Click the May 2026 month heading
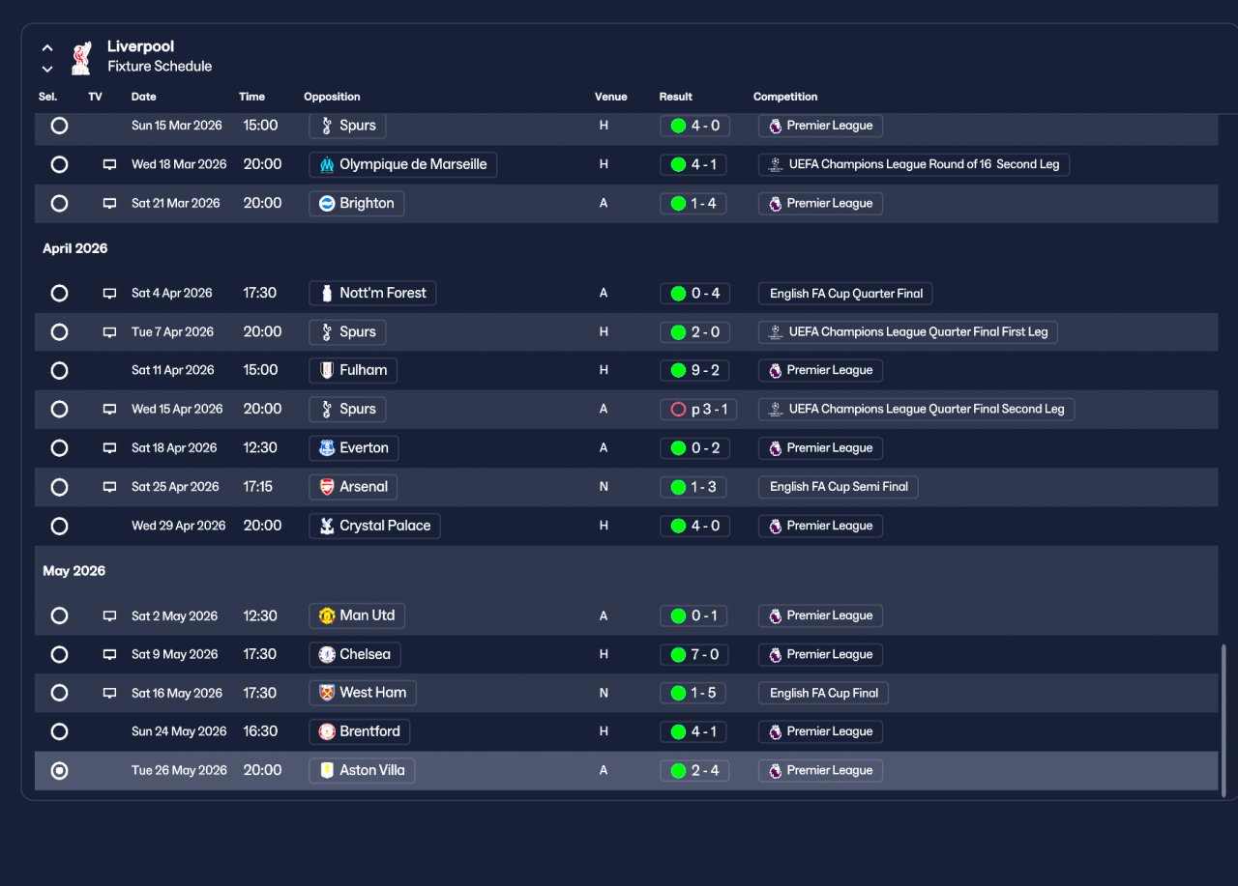Image resolution: width=1238 pixels, height=886 pixels. click(74, 571)
